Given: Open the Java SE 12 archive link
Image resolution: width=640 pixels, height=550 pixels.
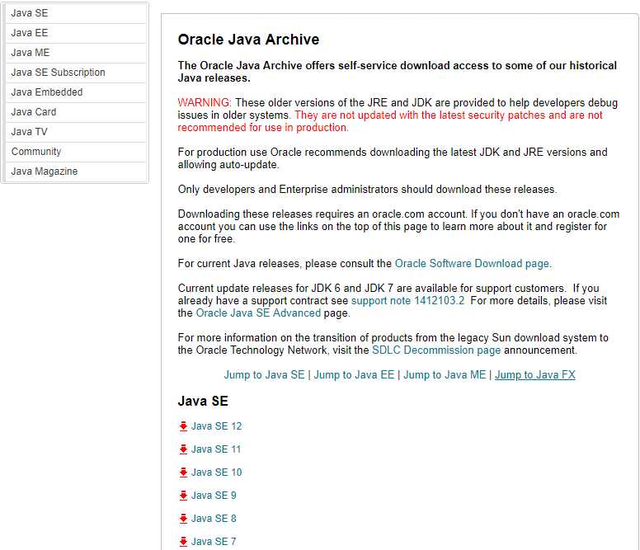Looking at the screenshot, I should [216, 426].
